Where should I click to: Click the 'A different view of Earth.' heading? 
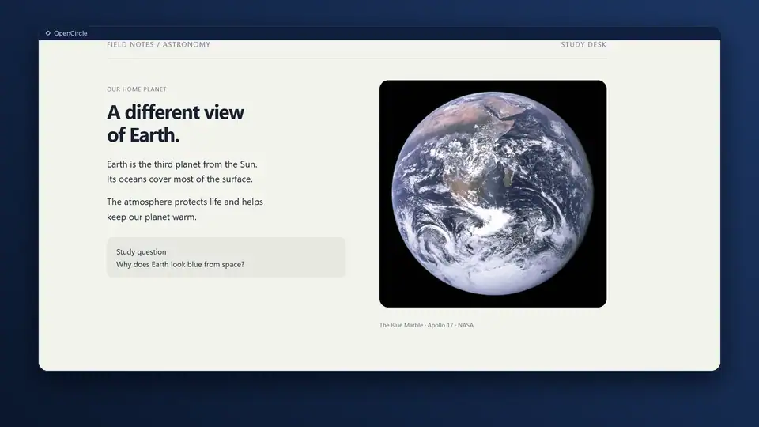tap(176, 123)
